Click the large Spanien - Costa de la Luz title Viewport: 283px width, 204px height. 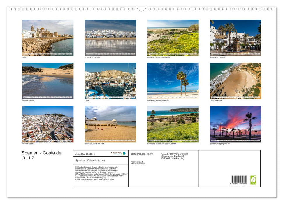(41, 155)
